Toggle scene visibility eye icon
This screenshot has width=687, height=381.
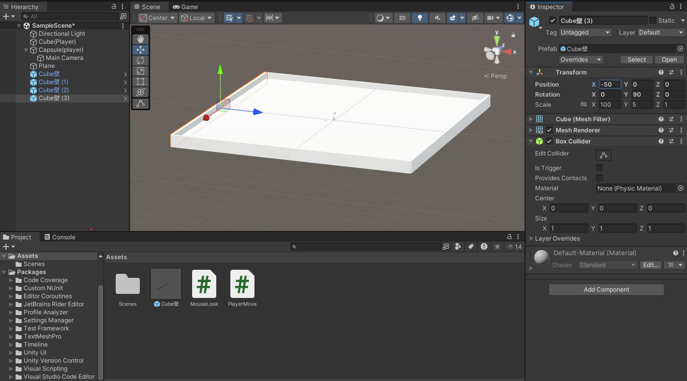475,18
